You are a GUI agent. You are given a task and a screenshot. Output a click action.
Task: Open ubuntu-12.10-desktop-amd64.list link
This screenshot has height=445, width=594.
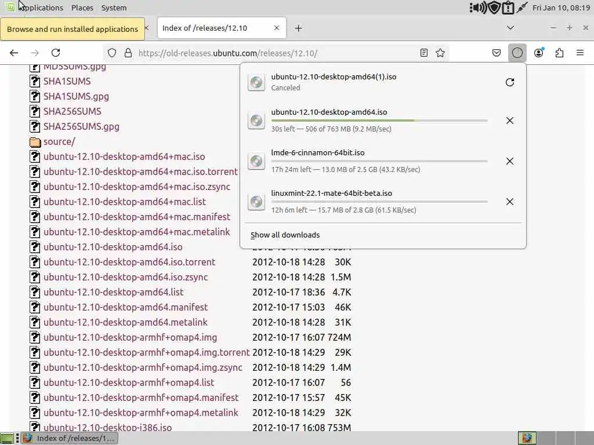coord(113,292)
